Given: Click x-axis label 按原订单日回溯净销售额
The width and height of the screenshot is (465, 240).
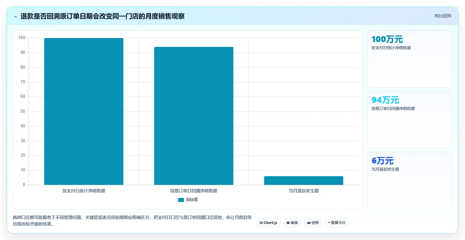Looking at the screenshot, I should (194, 191).
